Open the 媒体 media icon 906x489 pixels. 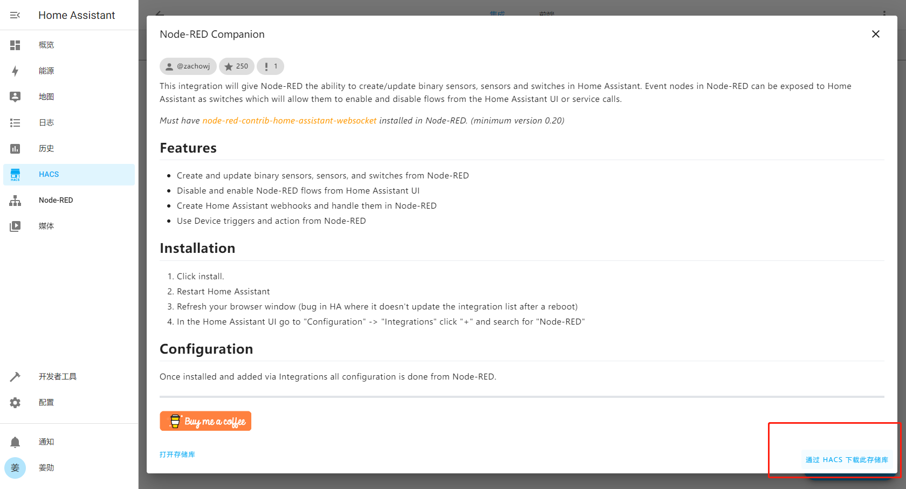[15, 226]
